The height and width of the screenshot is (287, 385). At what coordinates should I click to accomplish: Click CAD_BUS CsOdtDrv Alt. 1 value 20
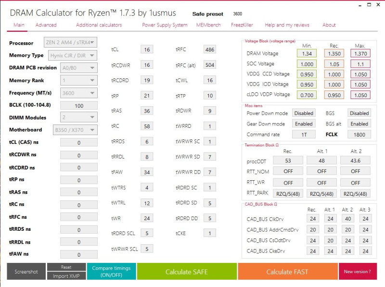[x=330, y=240]
